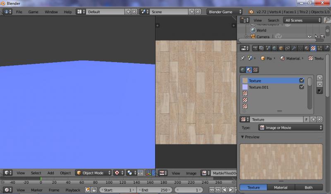
Task: Open the Texture properties checker tab
Action: [313, 48]
